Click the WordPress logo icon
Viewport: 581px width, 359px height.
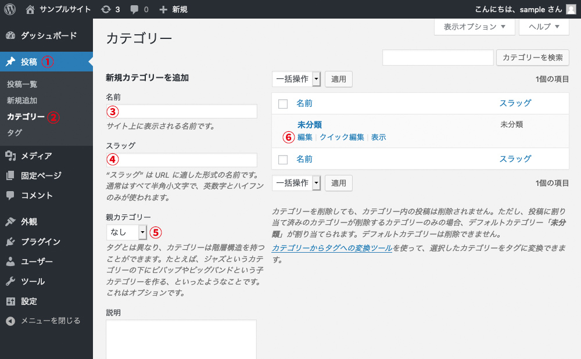pos(11,9)
